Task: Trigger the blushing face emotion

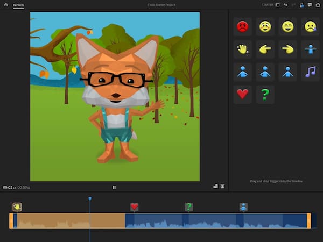Action: pos(265,27)
